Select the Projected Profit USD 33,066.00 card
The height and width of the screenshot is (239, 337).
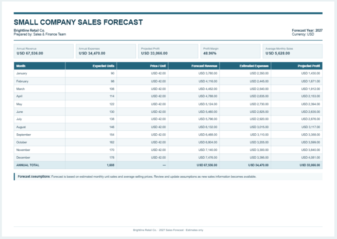point(168,51)
